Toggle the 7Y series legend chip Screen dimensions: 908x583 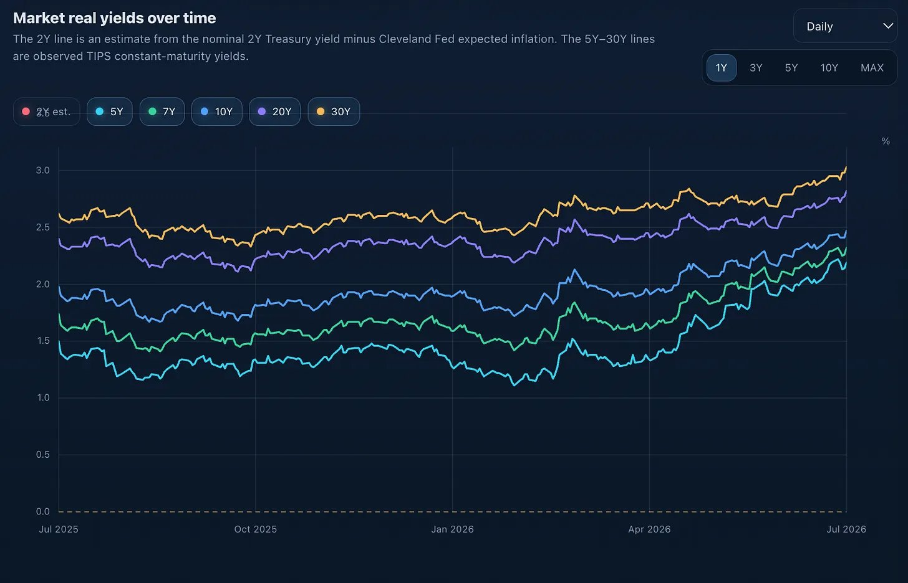162,111
